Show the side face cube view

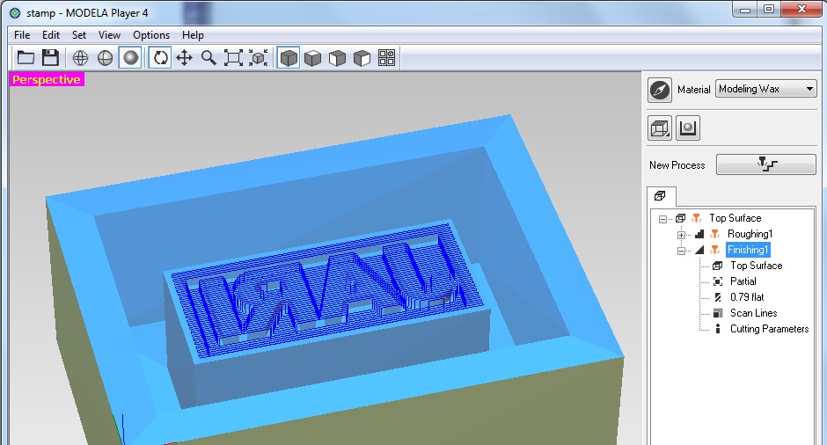click(x=362, y=57)
